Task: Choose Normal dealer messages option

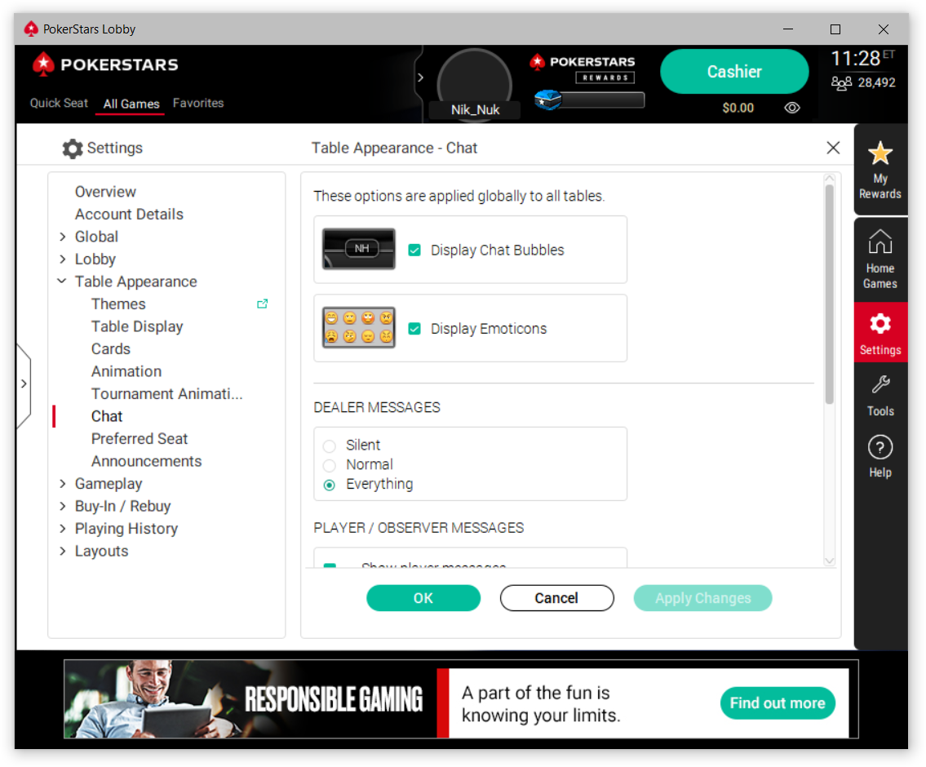Action: point(330,465)
